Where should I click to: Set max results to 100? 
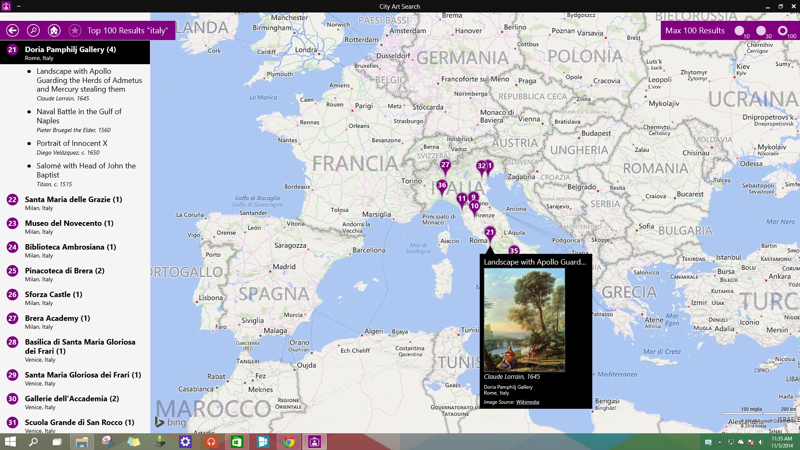pos(783,30)
